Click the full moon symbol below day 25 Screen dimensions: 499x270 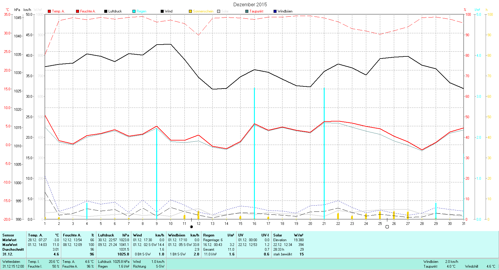[387, 227]
